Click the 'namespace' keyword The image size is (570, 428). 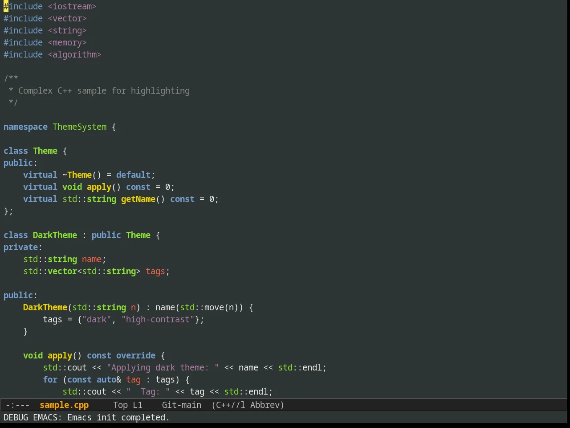click(25, 127)
